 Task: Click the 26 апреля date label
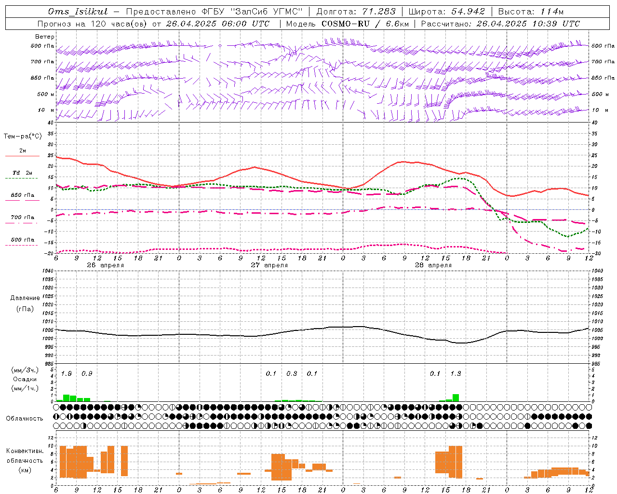[x=105, y=265]
